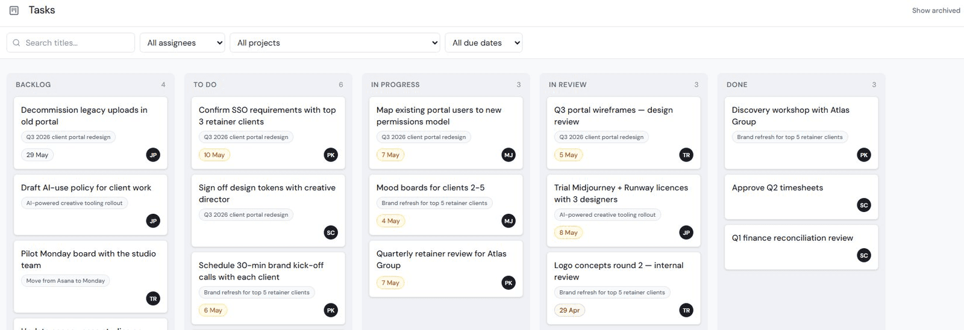
Task: Click the 29 May due date badge
Action: click(x=37, y=155)
